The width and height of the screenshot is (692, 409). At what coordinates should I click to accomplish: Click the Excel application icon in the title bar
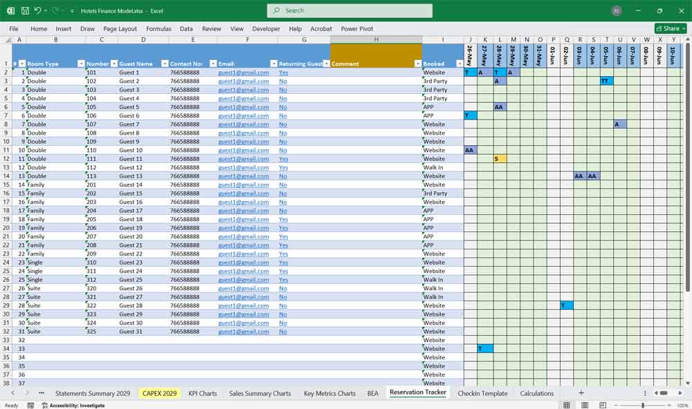[10, 10]
